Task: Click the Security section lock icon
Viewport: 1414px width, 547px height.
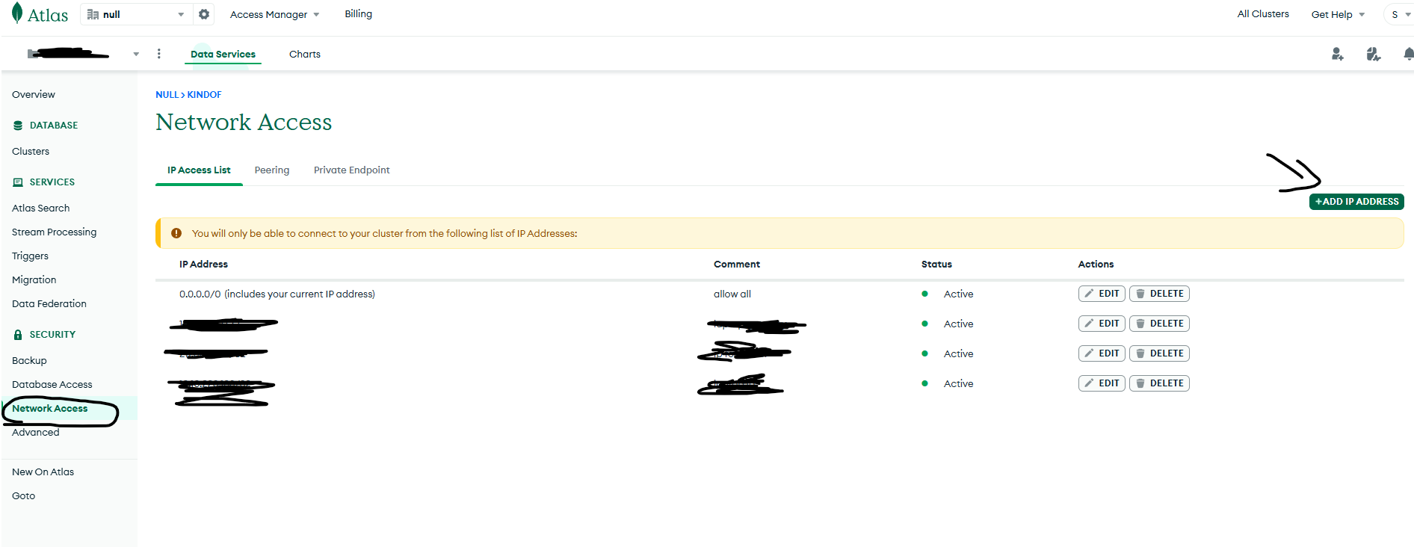Action: pyautogui.click(x=18, y=335)
